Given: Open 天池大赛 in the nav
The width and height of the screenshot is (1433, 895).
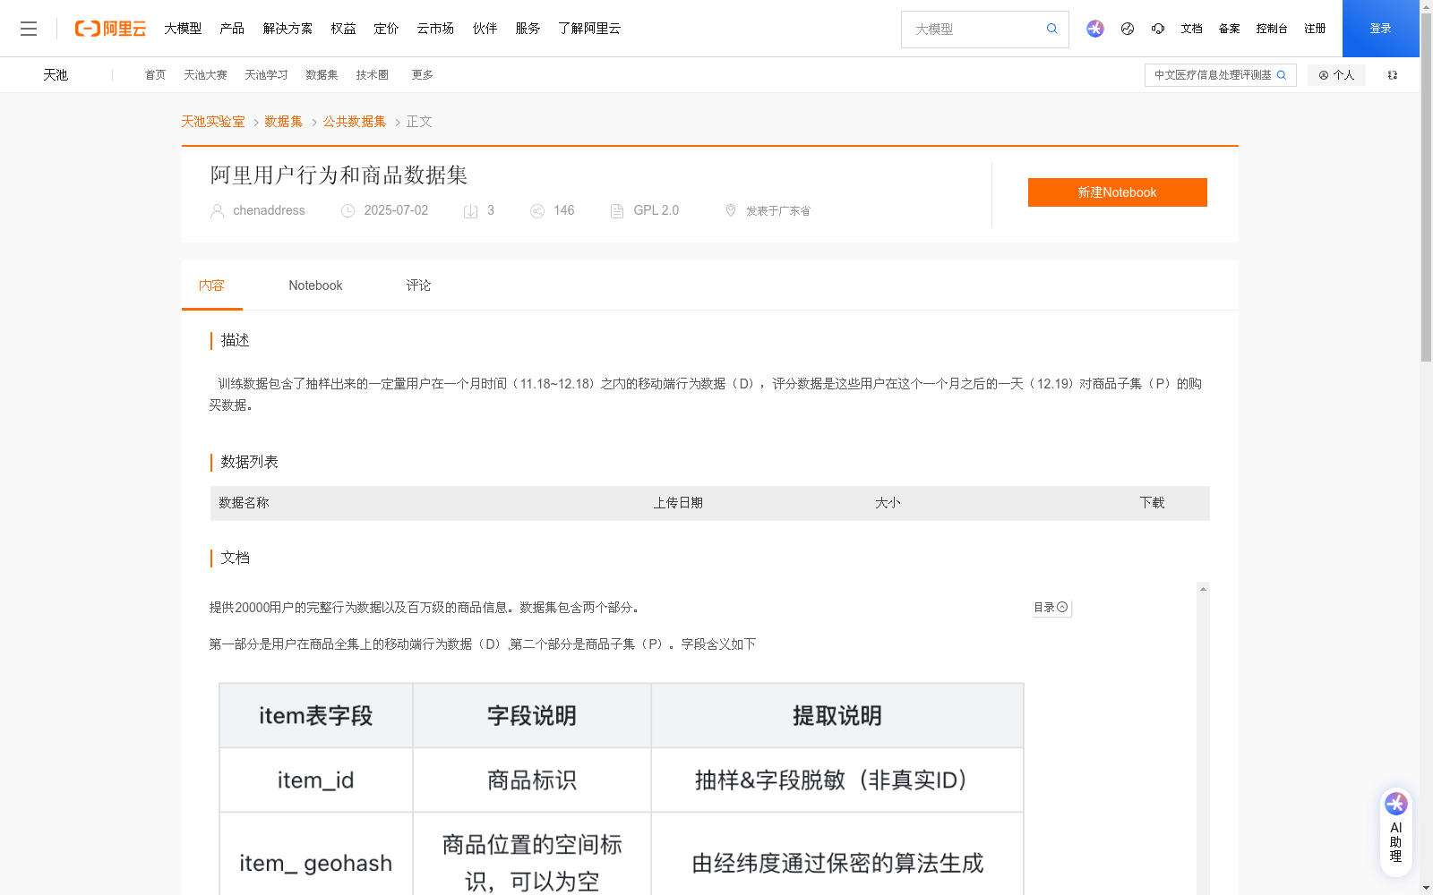Looking at the screenshot, I should [205, 75].
